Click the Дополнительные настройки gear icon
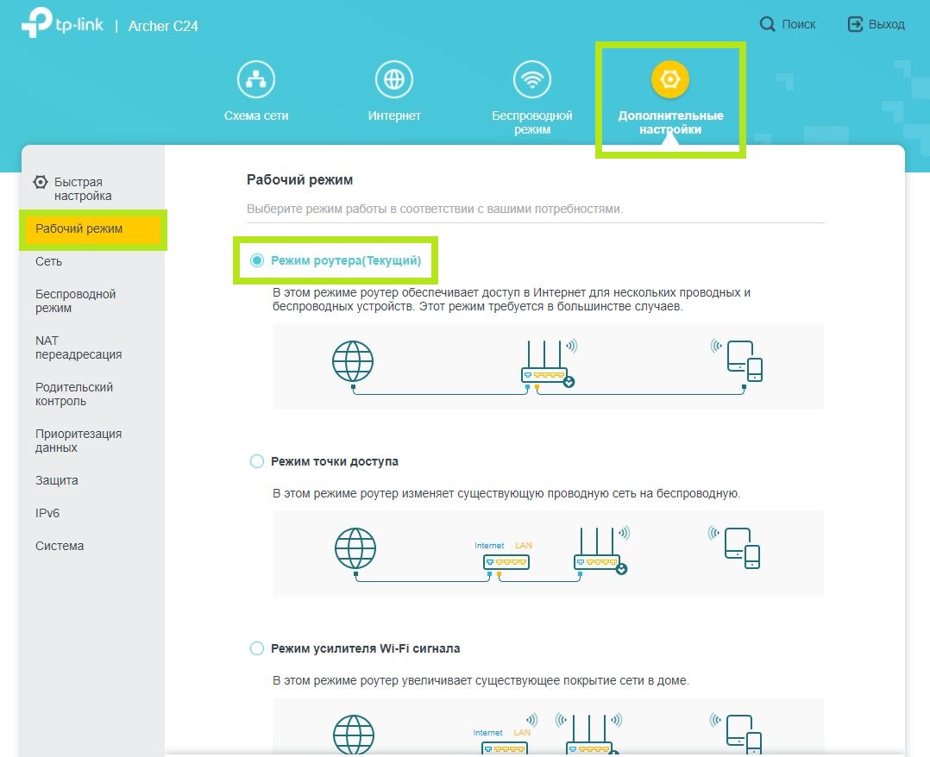Viewport: 930px width, 757px height. tap(670, 80)
